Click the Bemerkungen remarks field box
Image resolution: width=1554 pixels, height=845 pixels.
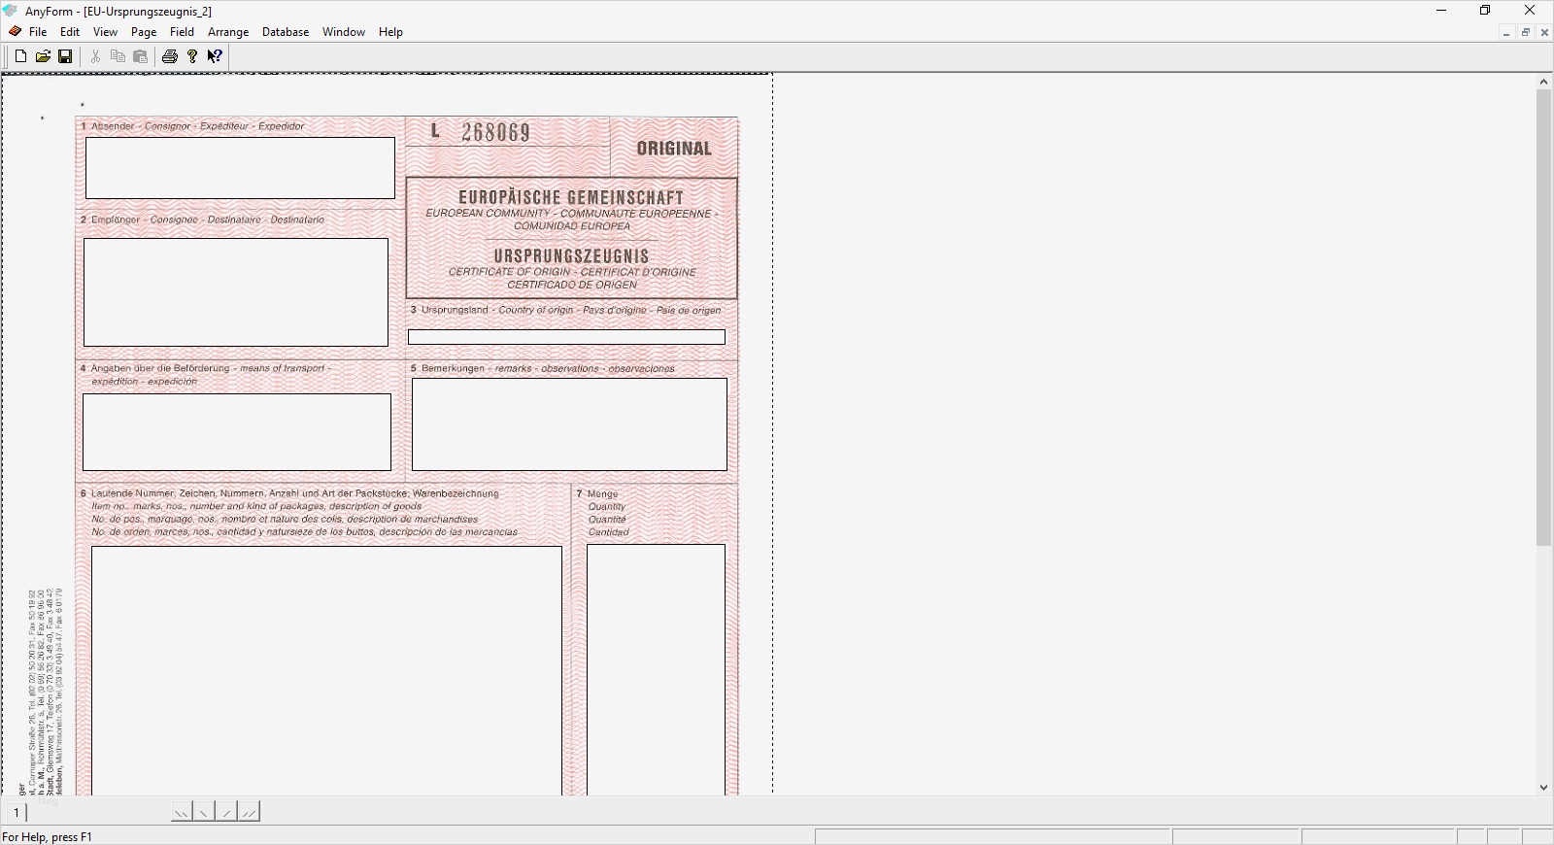(569, 424)
